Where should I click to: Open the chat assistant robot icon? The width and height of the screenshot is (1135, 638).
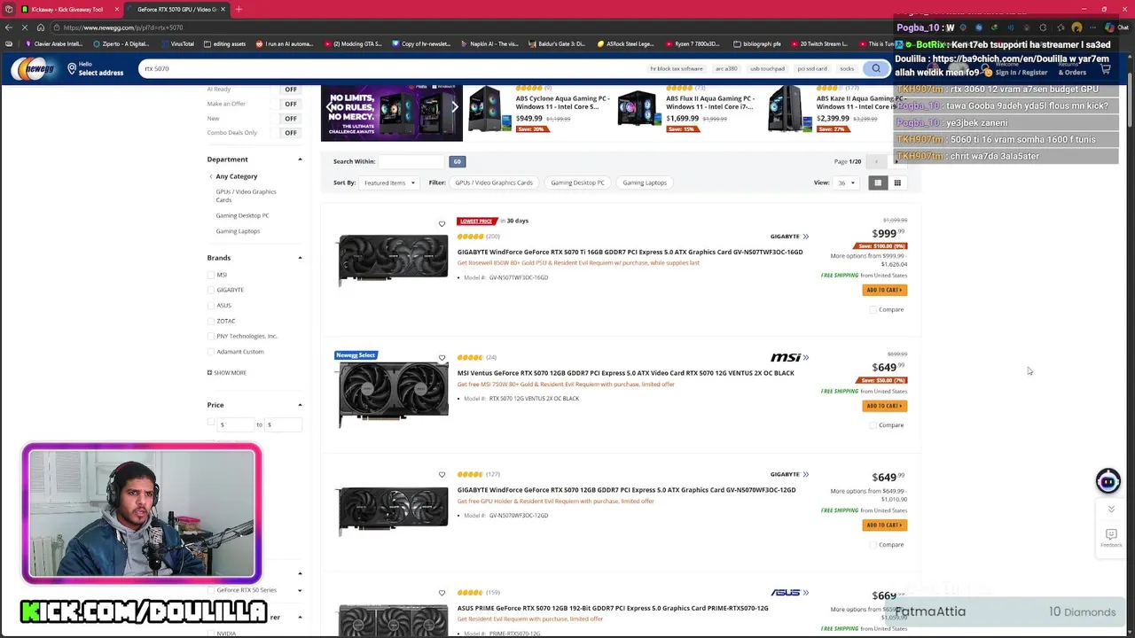[x=1108, y=481]
